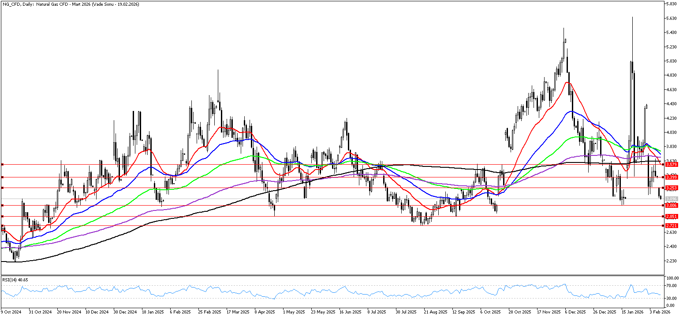Click the 9 Oct 2024 date label
This screenshot has height=317, width=683.
click(x=11, y=312)
